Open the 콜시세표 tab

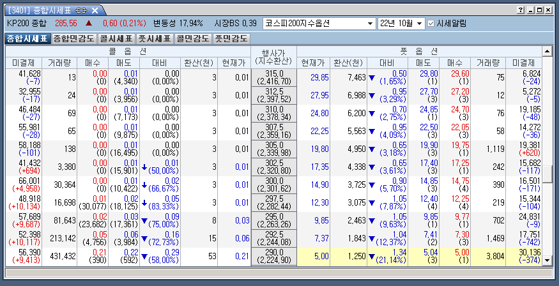pyautogui.click(x=114, y=38)
